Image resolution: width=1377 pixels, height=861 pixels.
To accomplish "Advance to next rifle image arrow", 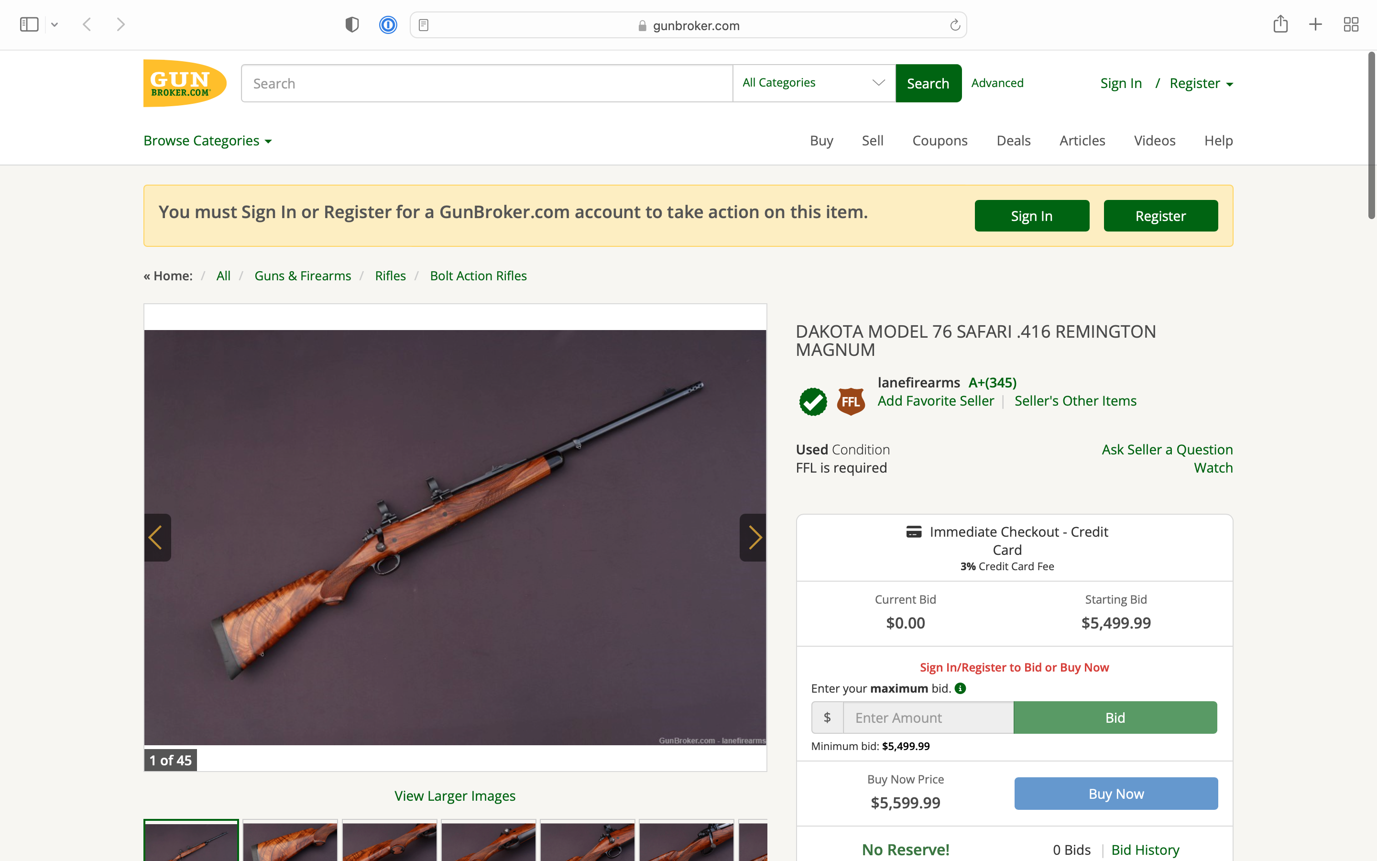I will tap(754, 538).
